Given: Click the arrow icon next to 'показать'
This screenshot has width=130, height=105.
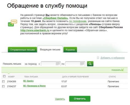Looking at the screenshot, I should coord(123,70).
